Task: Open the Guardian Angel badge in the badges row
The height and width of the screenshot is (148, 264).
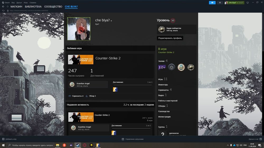Action: tap(181, 67)
